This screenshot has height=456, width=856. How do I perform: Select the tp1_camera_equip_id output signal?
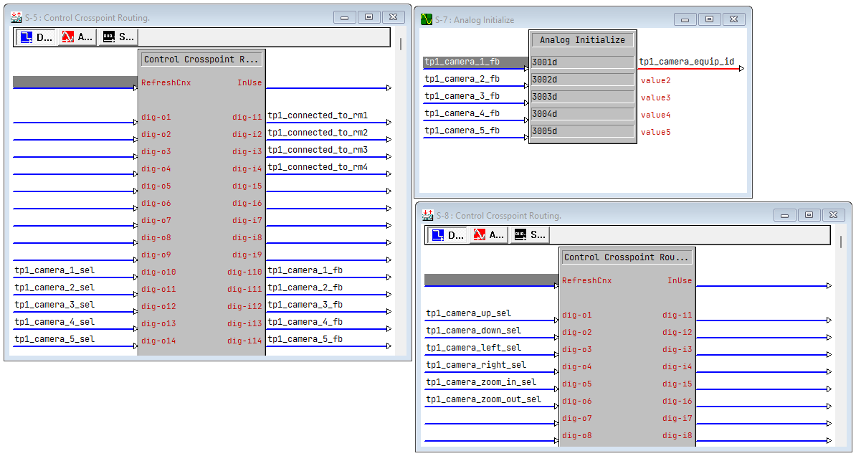point(686,62)
